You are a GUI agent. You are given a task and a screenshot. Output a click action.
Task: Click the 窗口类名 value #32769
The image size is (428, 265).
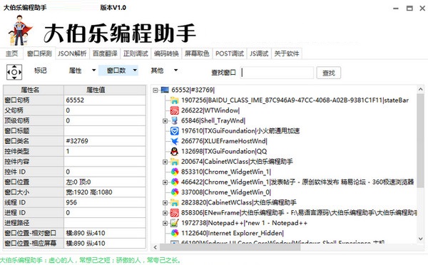(x=105, y=141)
